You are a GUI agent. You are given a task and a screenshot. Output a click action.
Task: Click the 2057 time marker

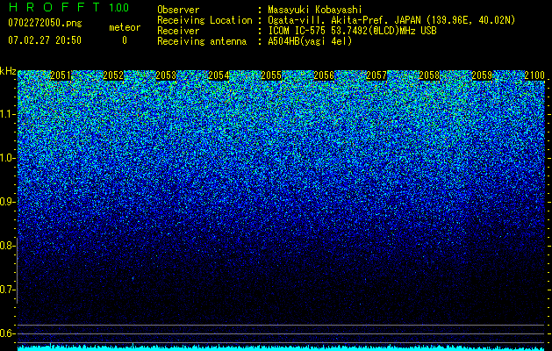376,75
